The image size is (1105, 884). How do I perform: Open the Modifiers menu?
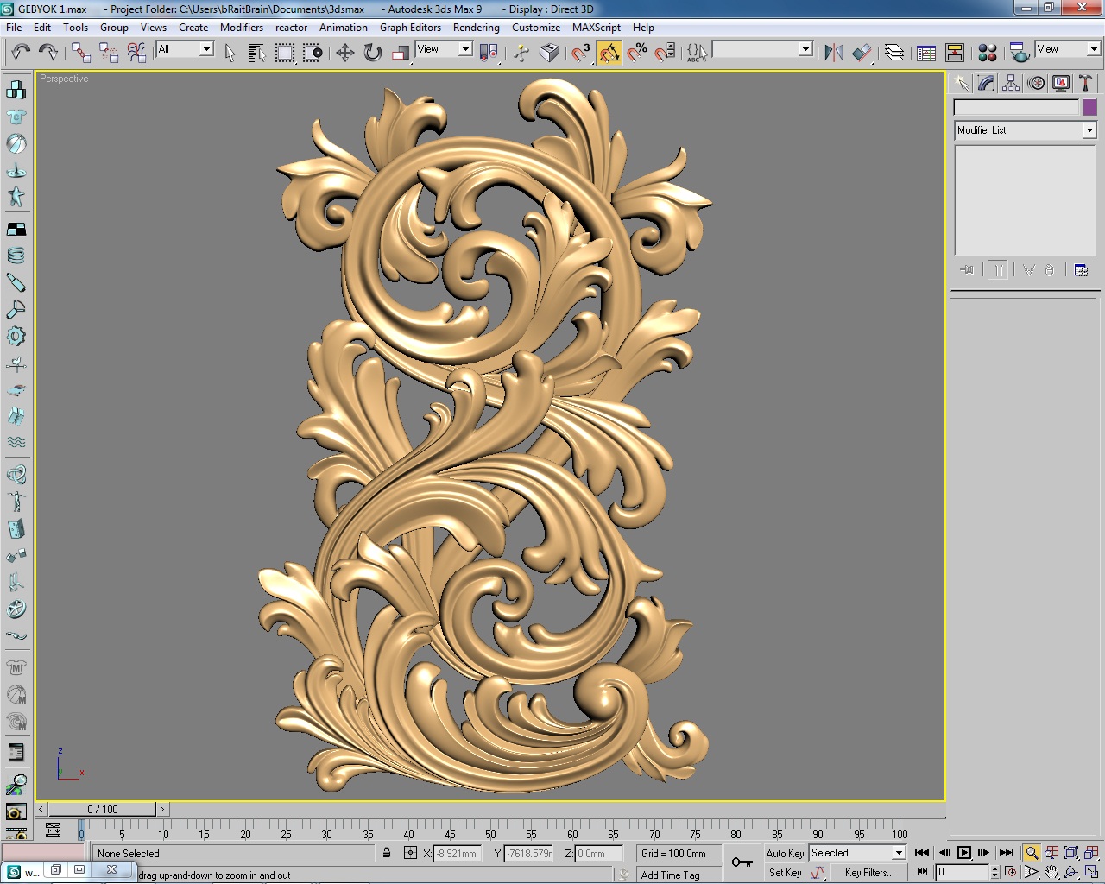tap(241, 27)
